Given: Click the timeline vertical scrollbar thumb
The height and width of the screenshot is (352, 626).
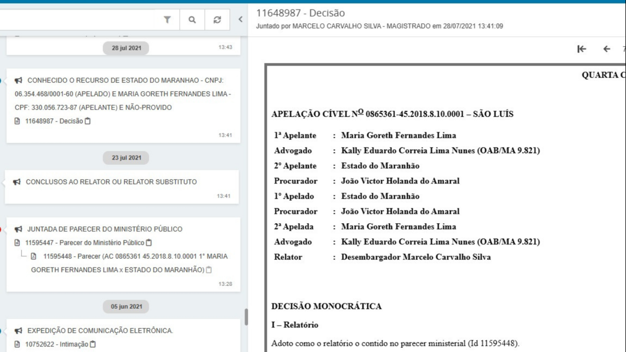Looking at the screenshot, I should tap(246, 317).
